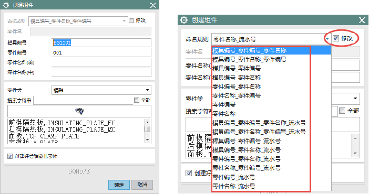Open the 命名规则 combo box in left dialog

tap(78, 21)
